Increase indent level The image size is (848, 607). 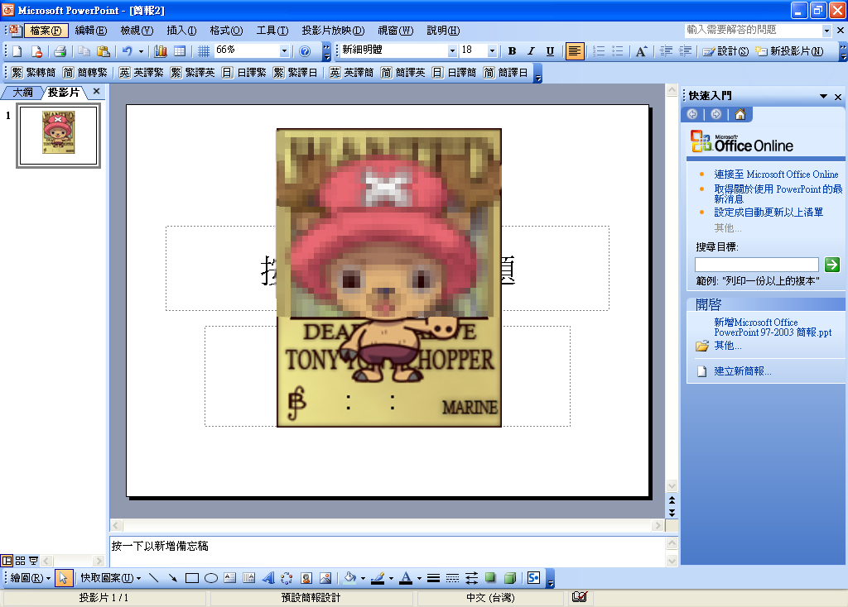tap(685, 51)
